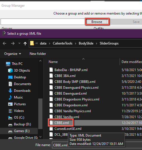Select BaboDia - BHUNP.xml file
142x150 pixels.
pos(71,70)
